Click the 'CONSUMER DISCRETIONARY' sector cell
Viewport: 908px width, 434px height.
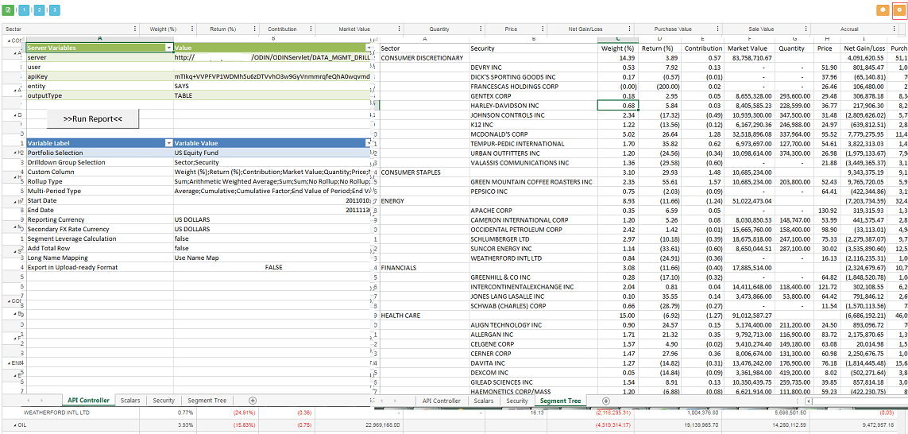click(x=424, y=58)
